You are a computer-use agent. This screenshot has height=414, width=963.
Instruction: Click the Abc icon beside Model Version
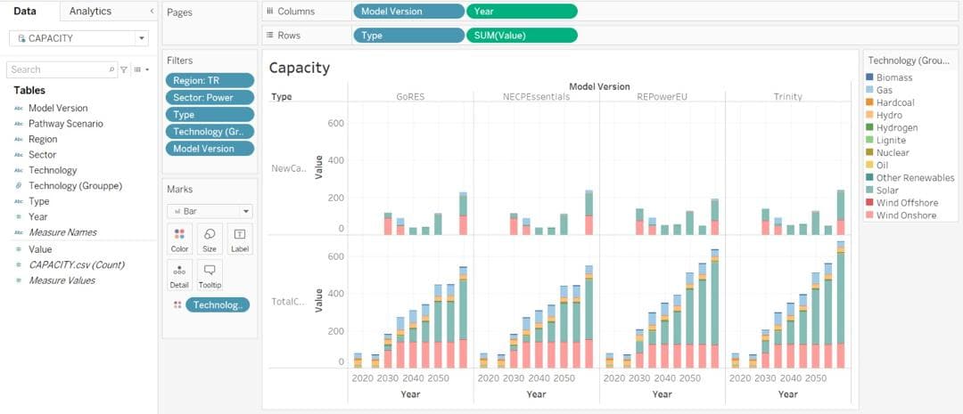coord(18,108)
